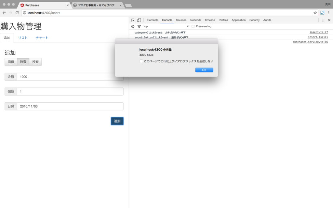Click the blue extension icon in toolbar
333x208 pixels.
tap(322, 13)
